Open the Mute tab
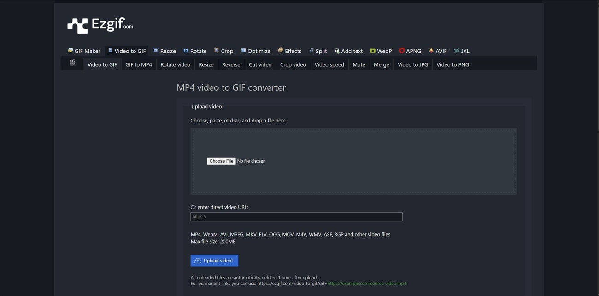The width and height of the screenshot is (599, 296). (359, 64)
